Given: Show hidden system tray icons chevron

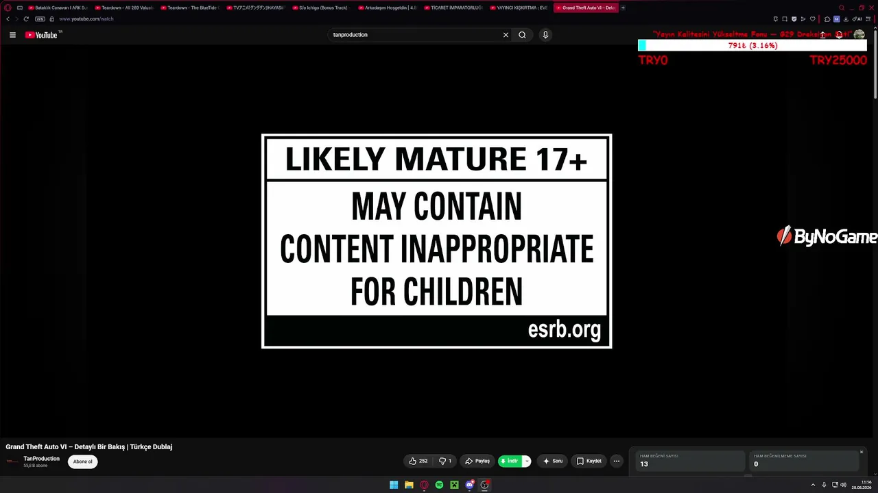Looking at the screenshot, I should [813, 485].
